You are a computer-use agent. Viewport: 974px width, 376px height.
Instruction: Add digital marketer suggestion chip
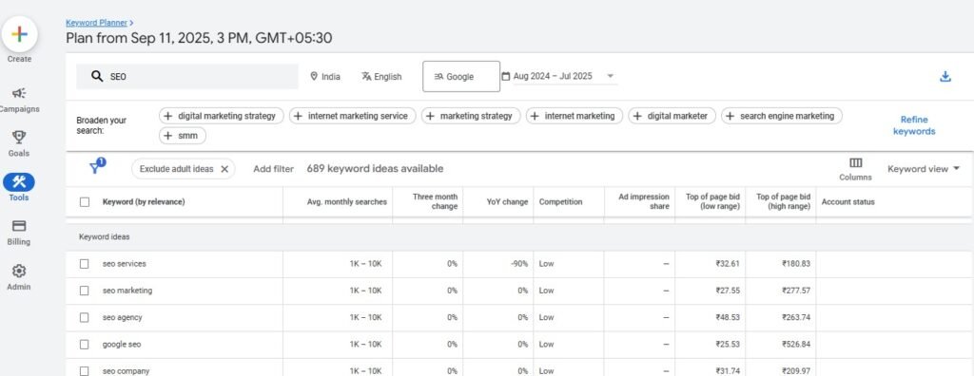[x=672, y=116]
